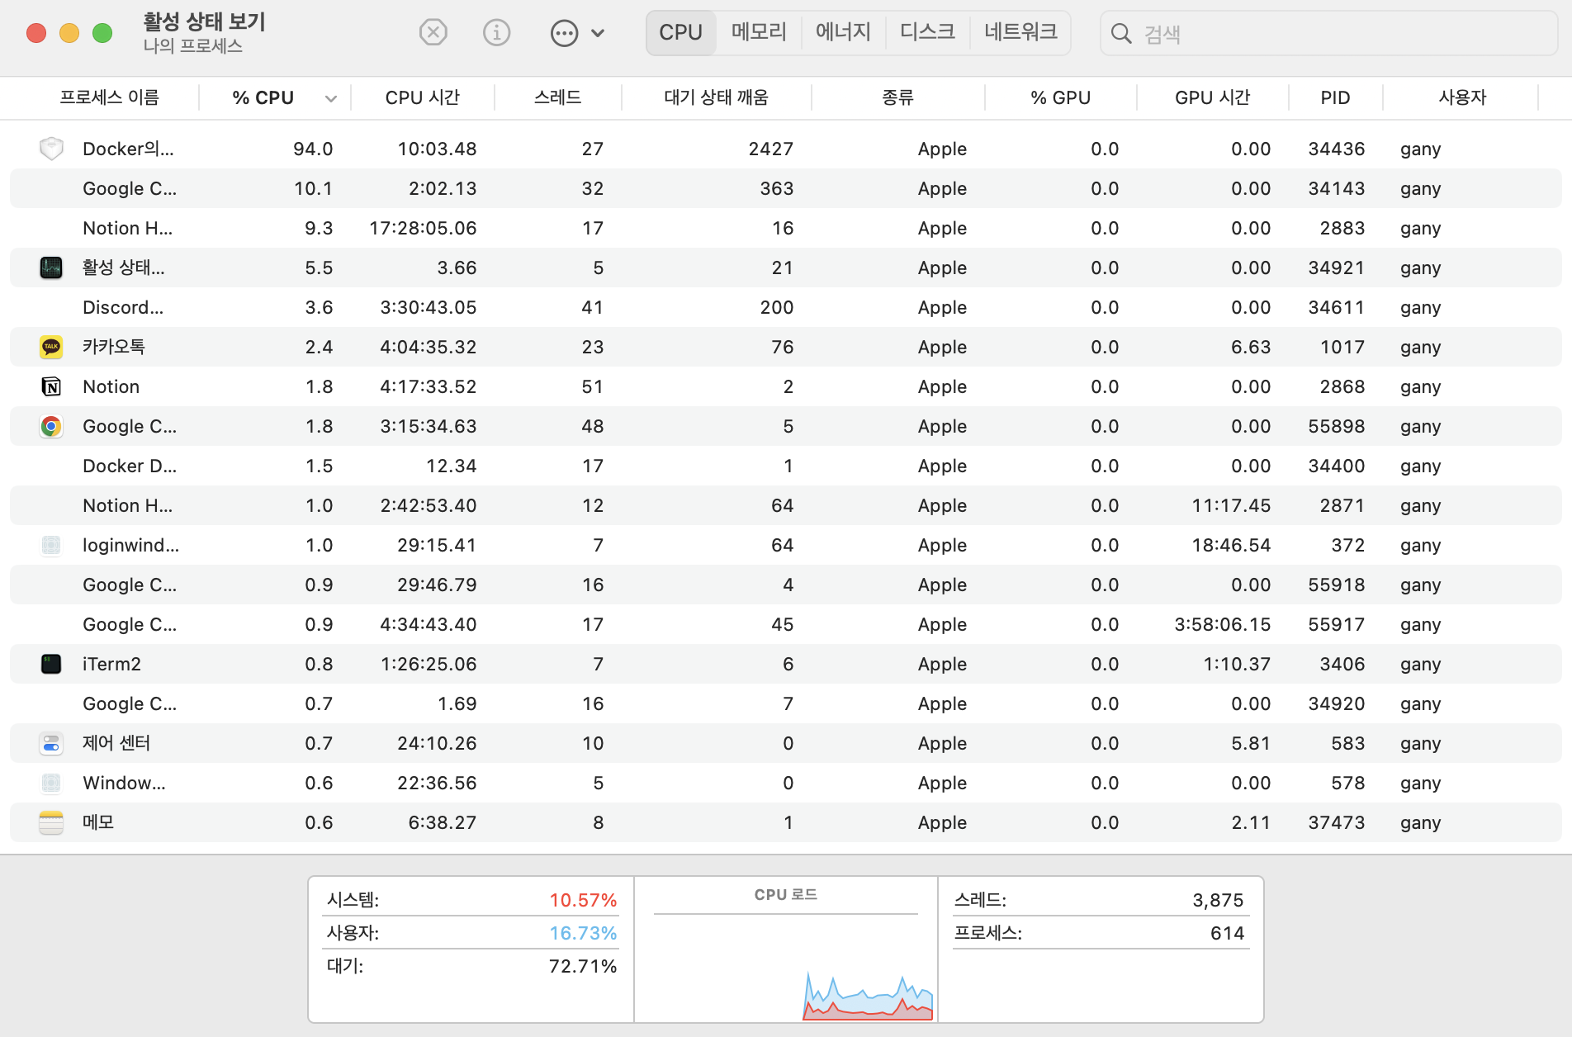Click GPU time 11:17.45 cell
1572x1037 pixels.
1231,505
